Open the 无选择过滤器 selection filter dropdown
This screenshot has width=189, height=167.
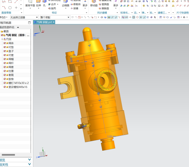[24, 17]
